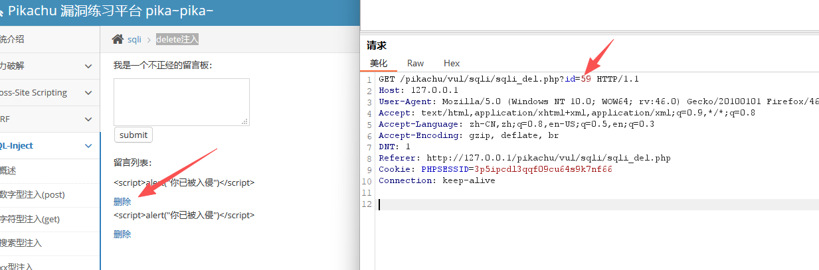Click first 删除 link under the script message
The height and width of the screenshot is (270, 819).
click(122, 202)
